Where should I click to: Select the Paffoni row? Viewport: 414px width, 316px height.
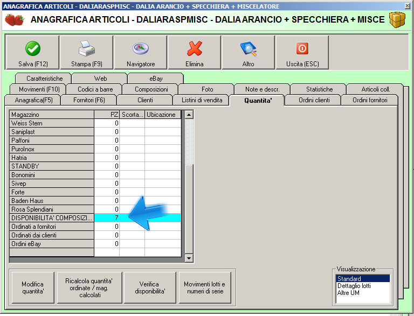[x=95, y=141]
